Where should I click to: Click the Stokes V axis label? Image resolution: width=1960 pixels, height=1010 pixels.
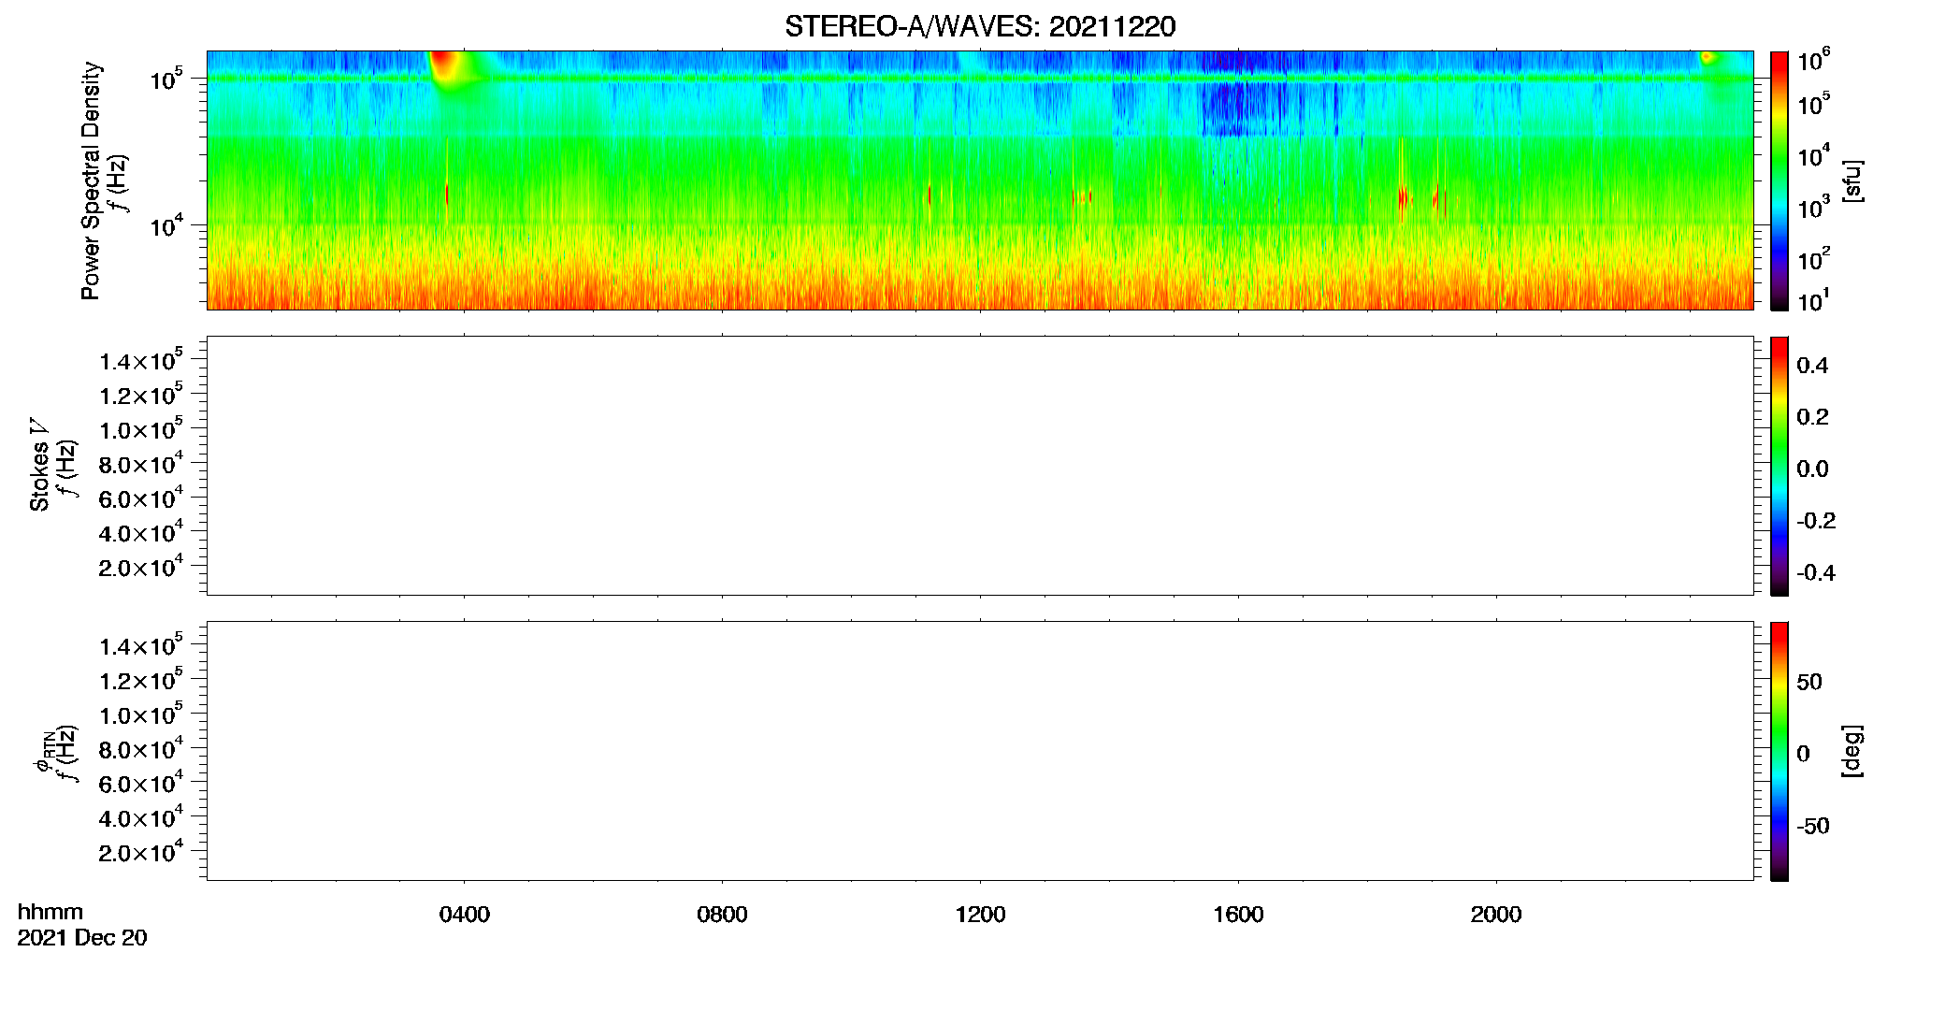tap(39, 465)
